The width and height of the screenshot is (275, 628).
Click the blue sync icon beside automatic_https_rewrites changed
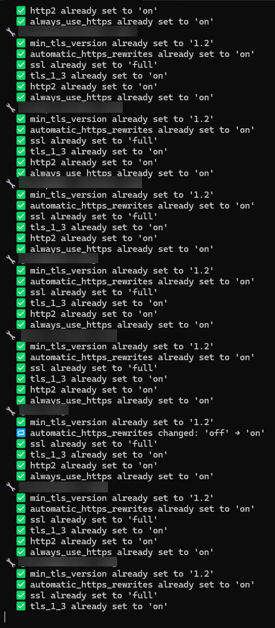coord(21,433)
